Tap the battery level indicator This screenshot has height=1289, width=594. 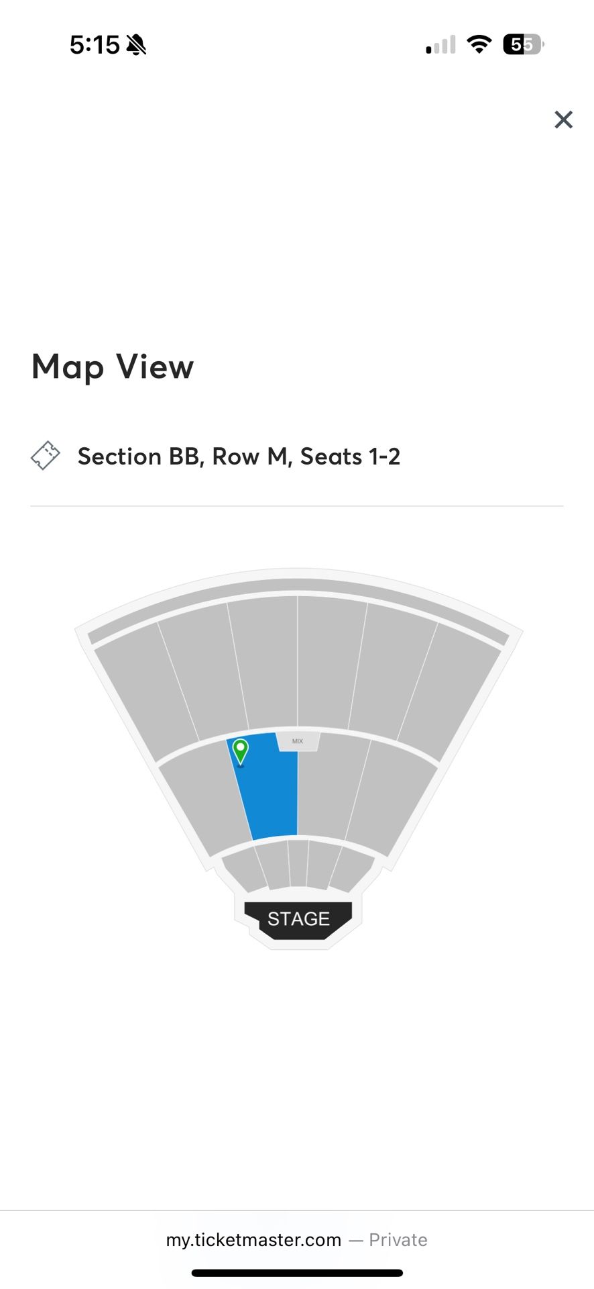coord(523,45)
